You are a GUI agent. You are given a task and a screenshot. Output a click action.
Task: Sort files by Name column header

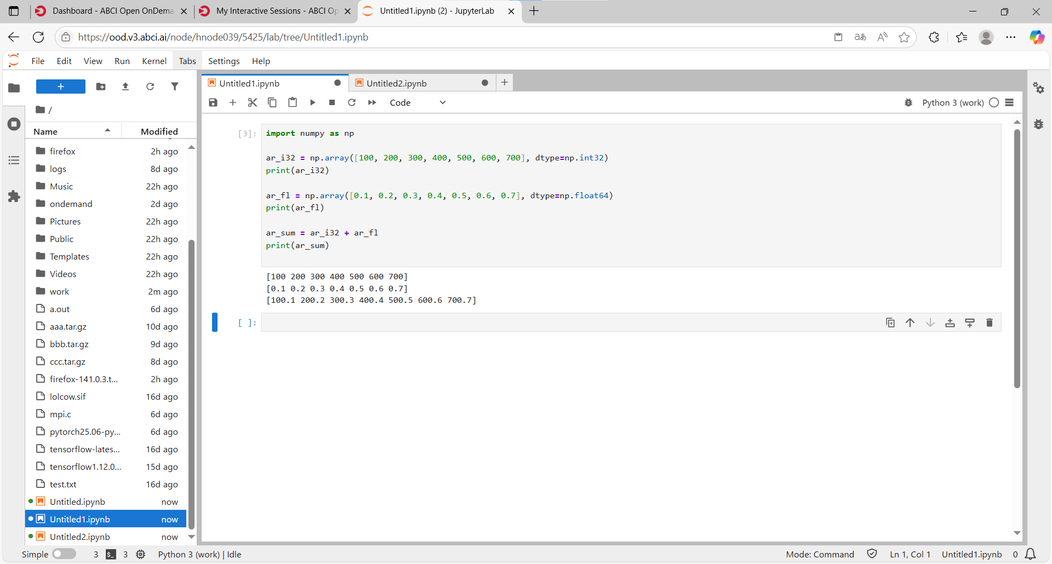coord(72,131)
